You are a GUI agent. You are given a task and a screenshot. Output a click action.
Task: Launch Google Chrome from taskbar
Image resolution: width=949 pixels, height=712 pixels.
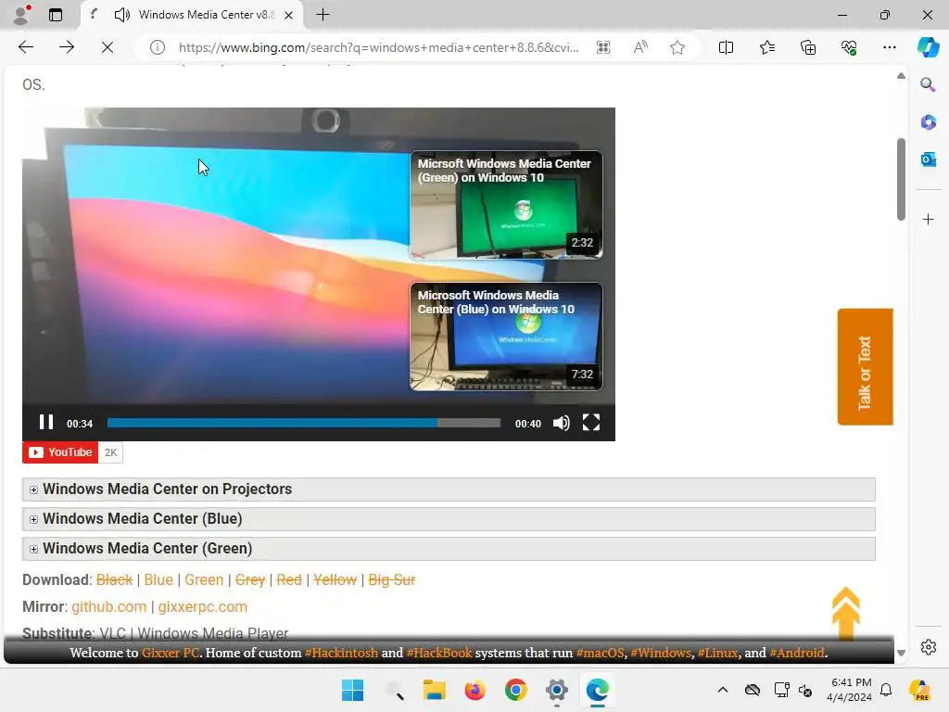coord(515,690)
